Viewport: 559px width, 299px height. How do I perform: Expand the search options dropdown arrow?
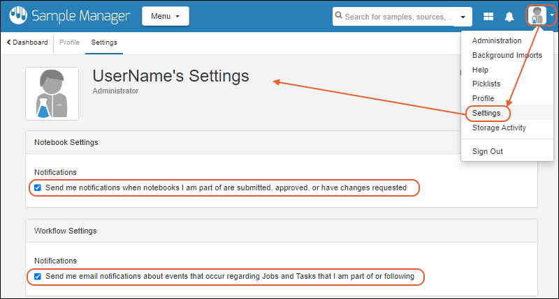pyautogui.click(x=463, y=16)
